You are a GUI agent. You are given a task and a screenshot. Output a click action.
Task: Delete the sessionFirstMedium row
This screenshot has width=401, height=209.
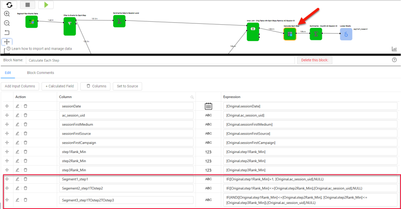[x=25, y=124]
